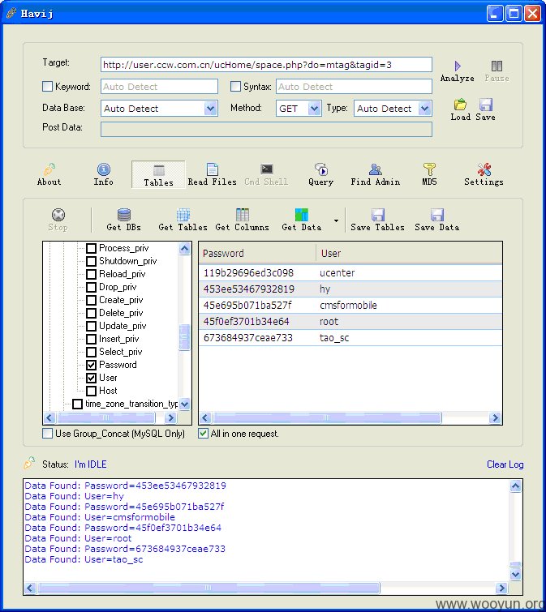Check the time_zone_transition_type table
This screenshot has width=546, height=612.
click(x=78, y=404)
